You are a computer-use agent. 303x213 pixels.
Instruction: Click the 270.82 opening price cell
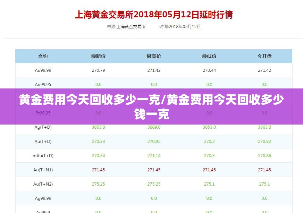[264, 141]
